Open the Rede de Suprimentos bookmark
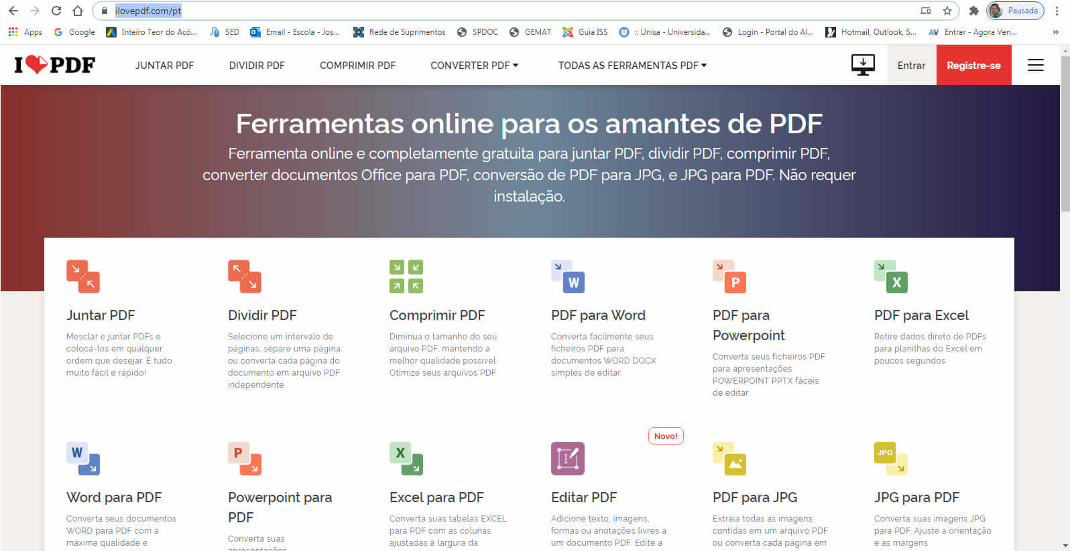The width and height of the screenshot is (1070, 551). pos(399,32)
